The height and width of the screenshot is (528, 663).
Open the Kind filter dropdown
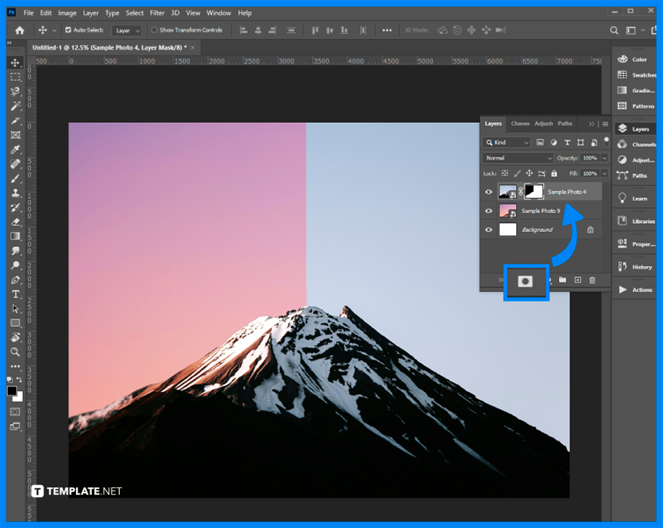506,142
